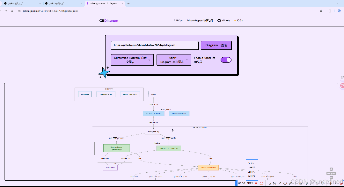Select 16FPS in the frame rate list
The image size is (344, 187).
click(x=252, y=168)
